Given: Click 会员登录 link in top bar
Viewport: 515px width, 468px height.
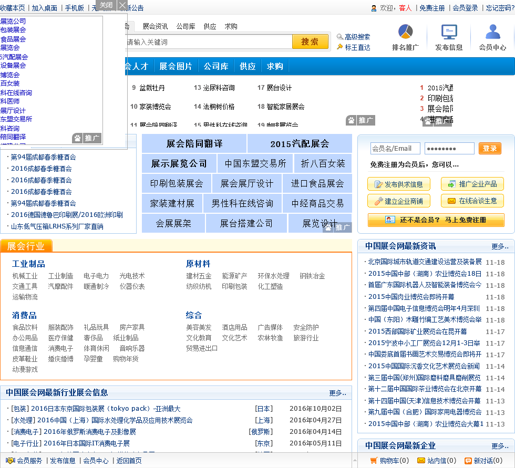Looking at the screenshot, I should coord(465,8).
